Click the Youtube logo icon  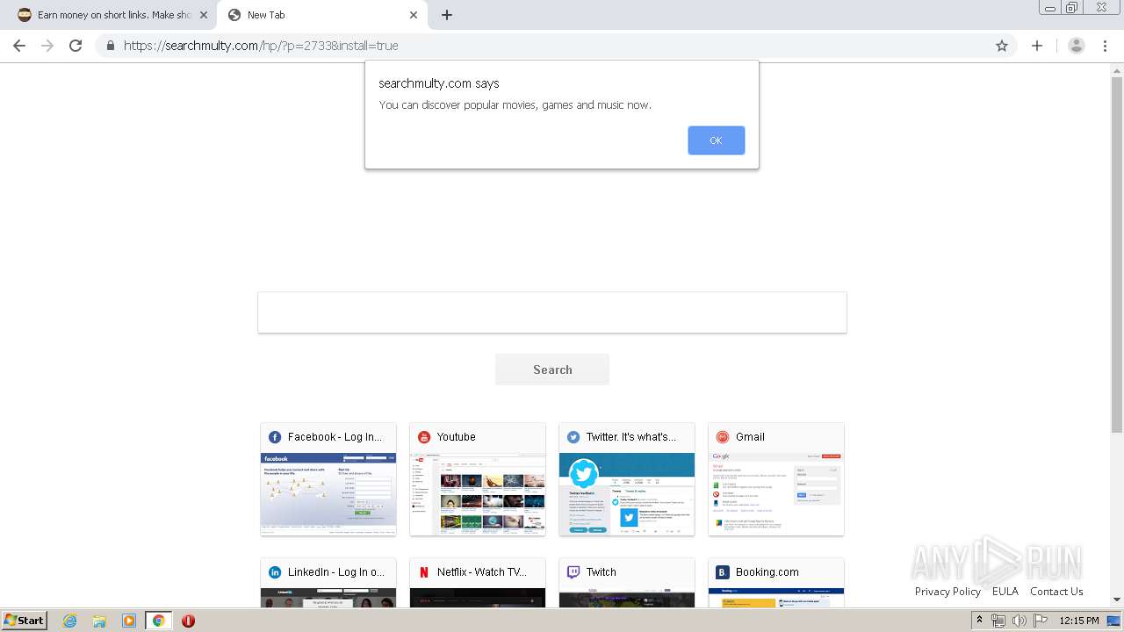[424, 437]
